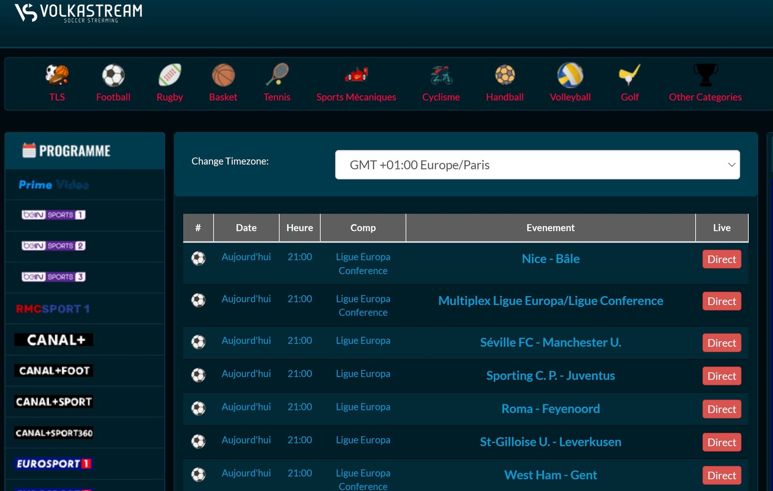The image size is (773, 491).
Task: Click soccer ball icon in Sporting C. P. row
Action: pyautogui.click(x=198, y=375)
